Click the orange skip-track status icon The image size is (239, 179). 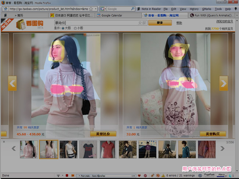click(x=73, y=175)
